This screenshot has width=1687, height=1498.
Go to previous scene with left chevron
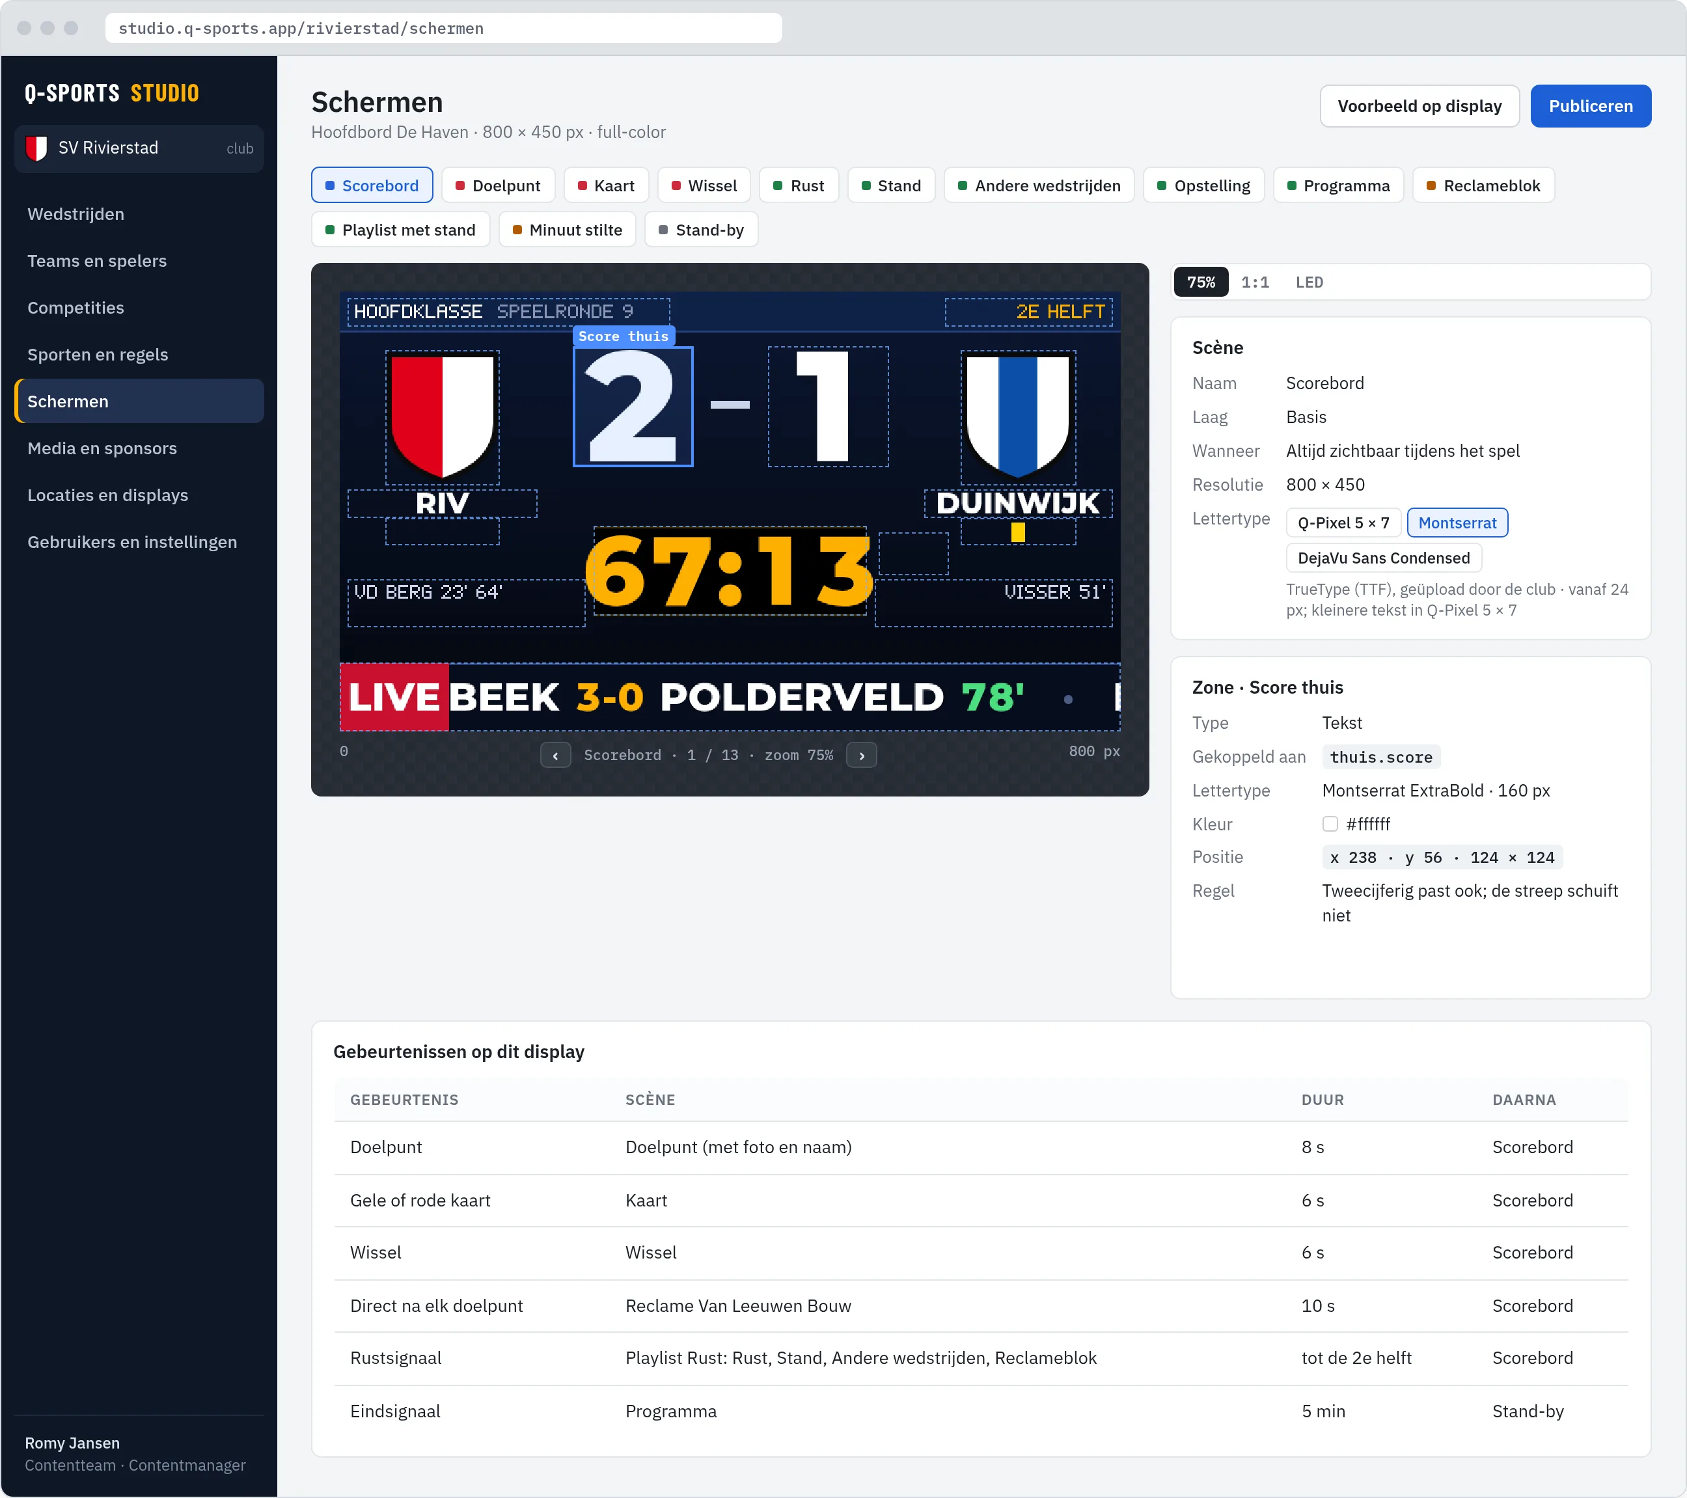click(x=555, y=756)
